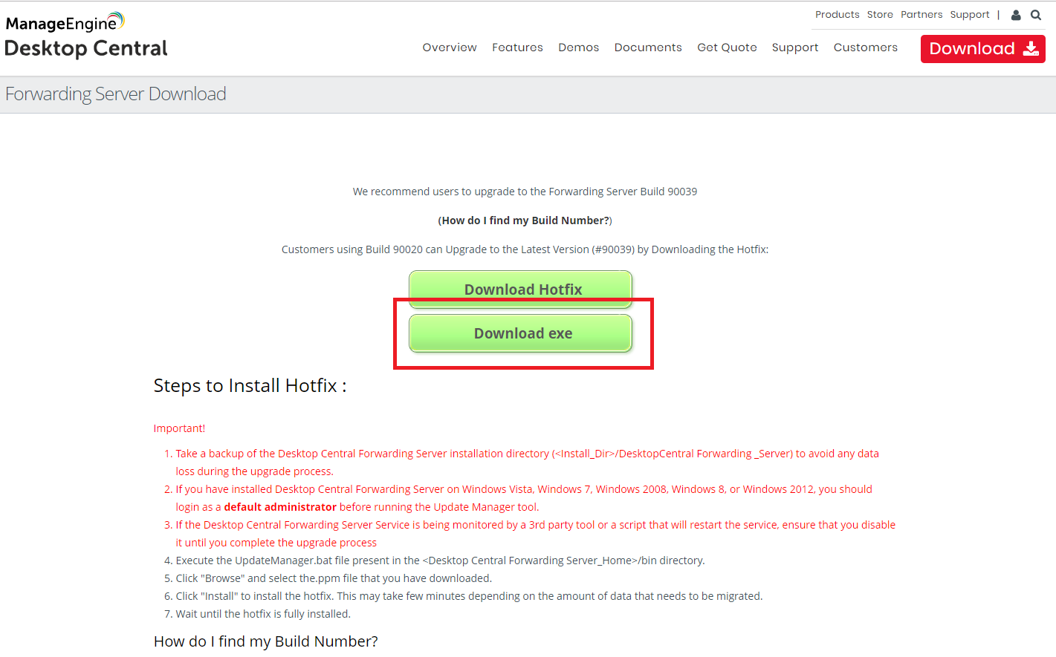Click Get Quote in the navigation
The width and height of the screenshot is (1056, 657).
tap(727, 48)
